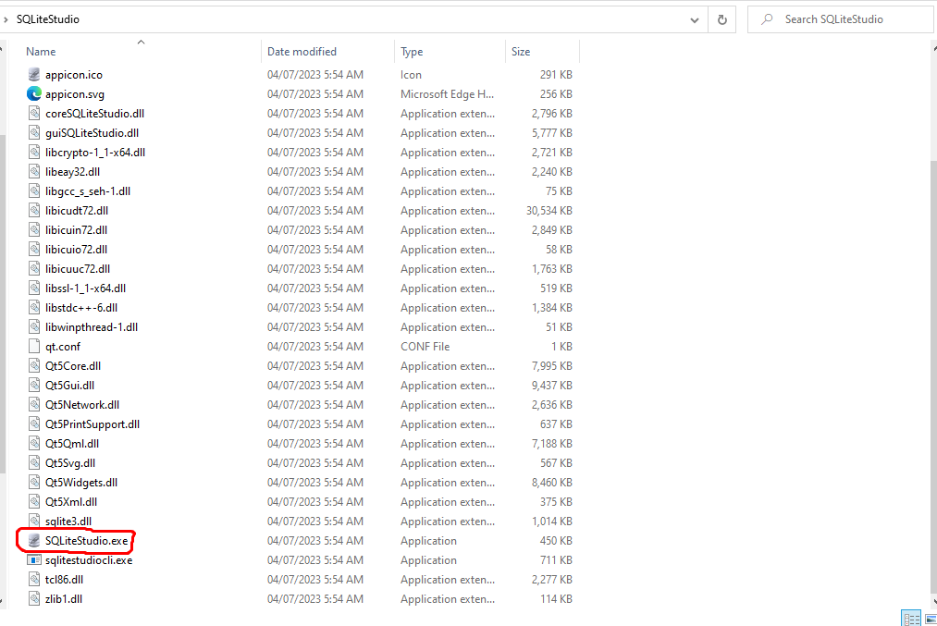The width and height of the screenshot is (937, 626).
Task: Click the magnifier icon in search box
Action: click(x=766, y=19)
